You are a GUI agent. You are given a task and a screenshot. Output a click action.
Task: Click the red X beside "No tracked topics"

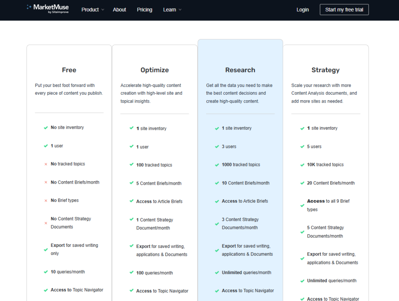[45, 164]
